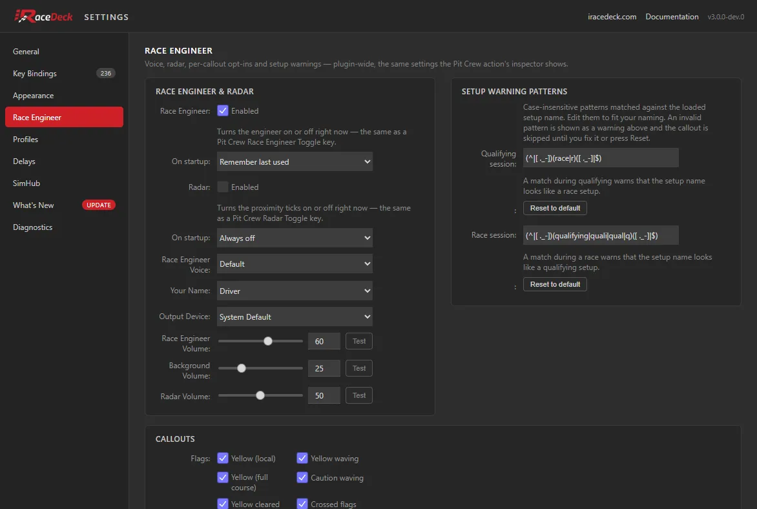Viewport: 757px width, 509px height.
Task: Toggle the Race Engineer Enabled checkbox
Action: point(223,110)
